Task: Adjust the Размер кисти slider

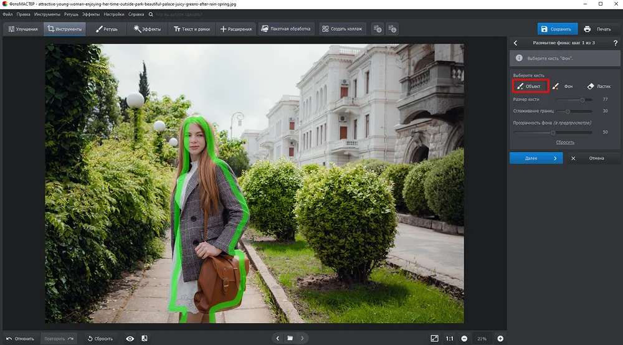Action: coord(574,100)
